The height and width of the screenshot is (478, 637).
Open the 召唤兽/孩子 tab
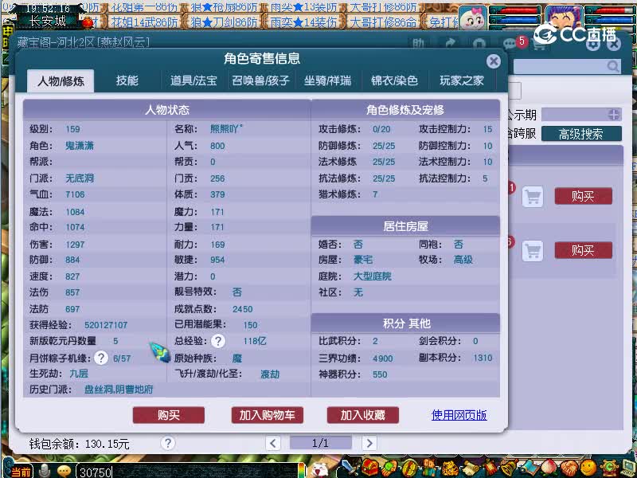(x=260, y=80)
